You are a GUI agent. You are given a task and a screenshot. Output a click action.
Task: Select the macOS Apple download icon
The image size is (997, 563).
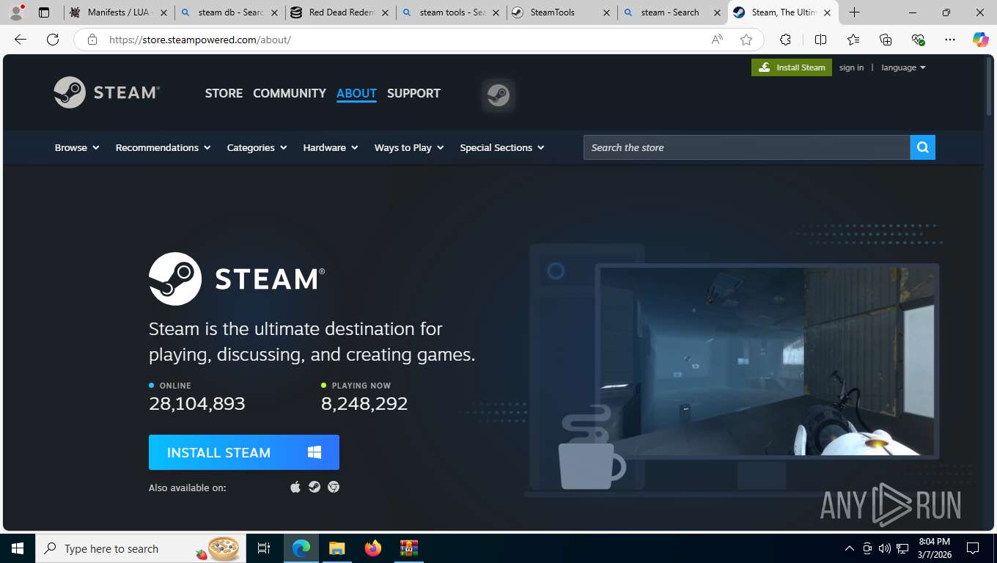pos(295,487)
